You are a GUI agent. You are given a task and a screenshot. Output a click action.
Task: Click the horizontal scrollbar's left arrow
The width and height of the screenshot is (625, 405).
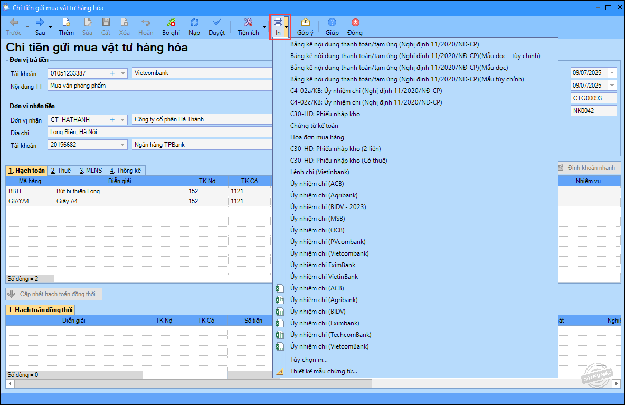[x=10, y=383]
